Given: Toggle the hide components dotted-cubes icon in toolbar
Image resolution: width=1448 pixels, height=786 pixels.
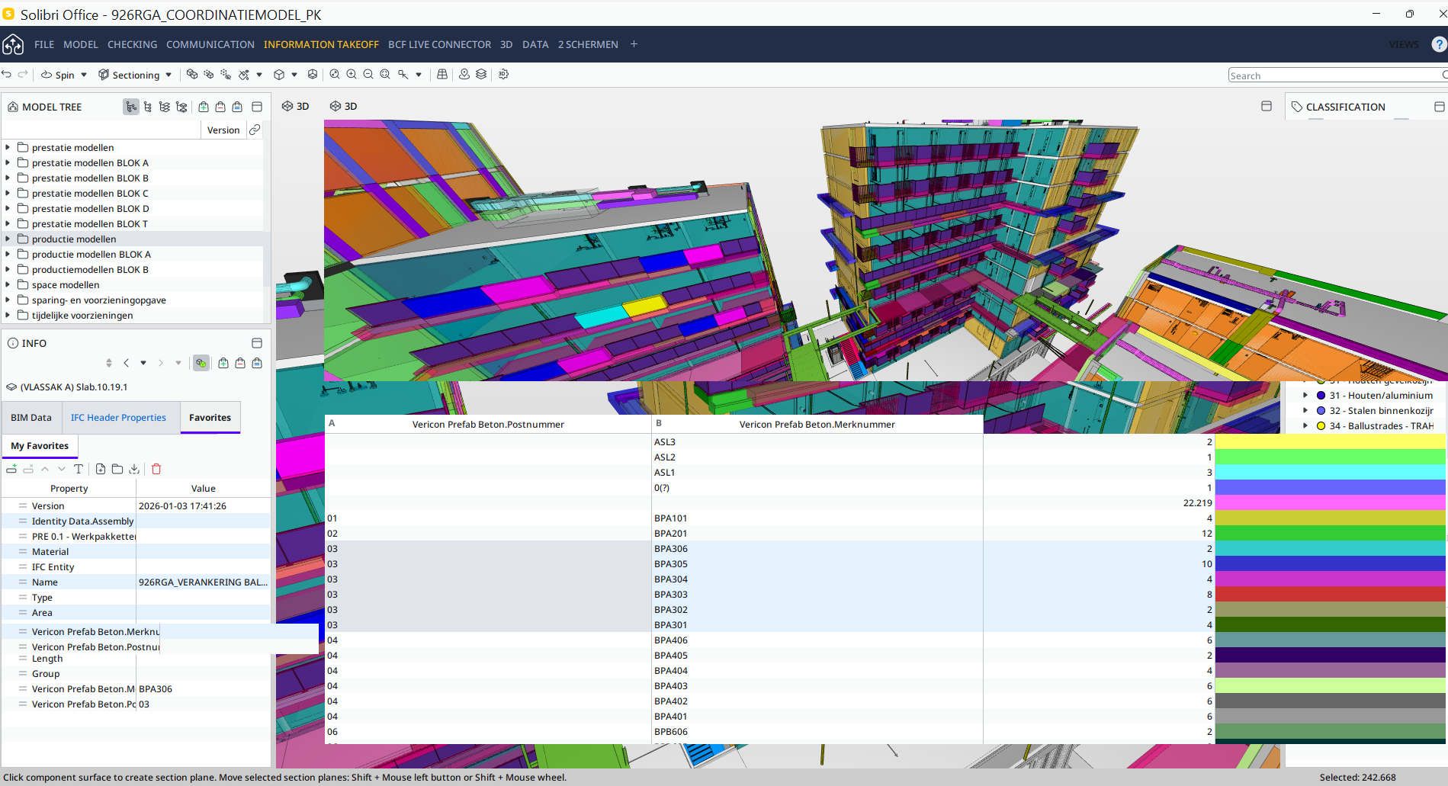Looking at the screenshot, I should click(226, 75).
